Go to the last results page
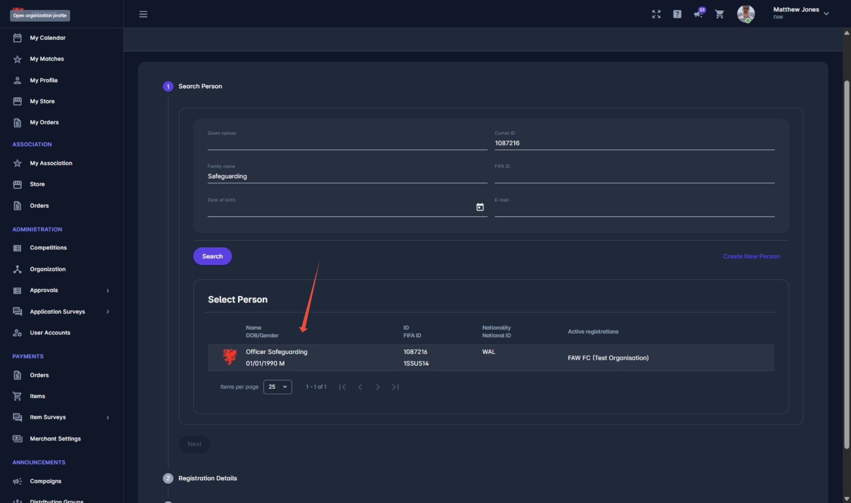 [x=395, y=387]
